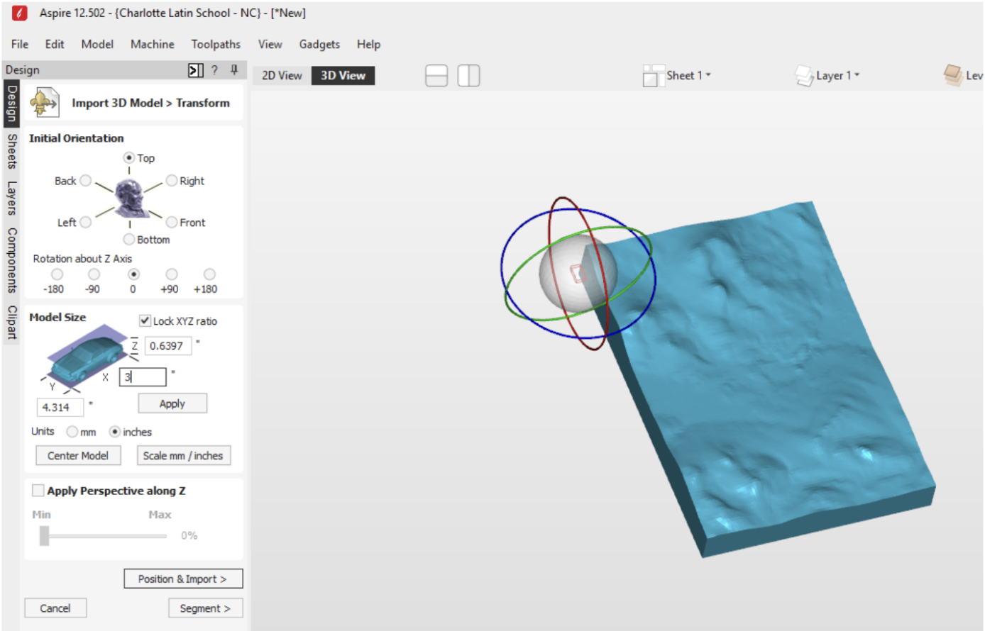This screenshot has width=985, height=631.
Task: Set Z axis rotation to +90
Action: pyautogui.click(x=172, y=274)
